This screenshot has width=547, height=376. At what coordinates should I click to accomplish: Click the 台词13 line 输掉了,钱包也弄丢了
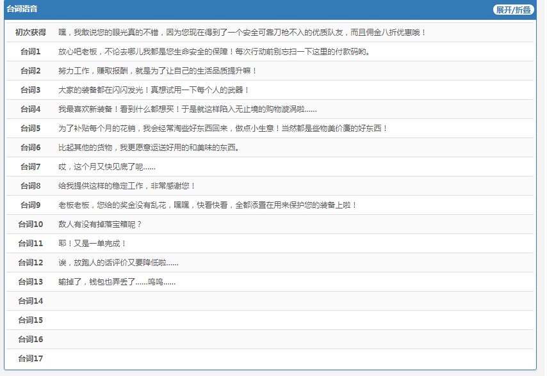point(117,282)
